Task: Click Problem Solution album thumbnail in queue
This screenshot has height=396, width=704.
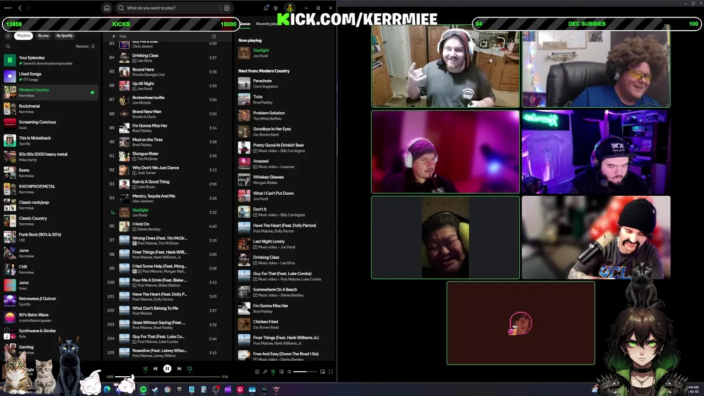Action: [x=244, y=116]
